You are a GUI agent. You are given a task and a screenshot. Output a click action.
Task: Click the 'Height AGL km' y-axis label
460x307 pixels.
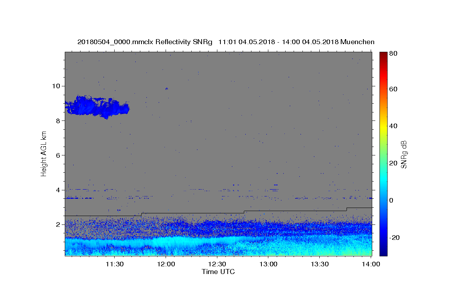[x=44, y=154]
